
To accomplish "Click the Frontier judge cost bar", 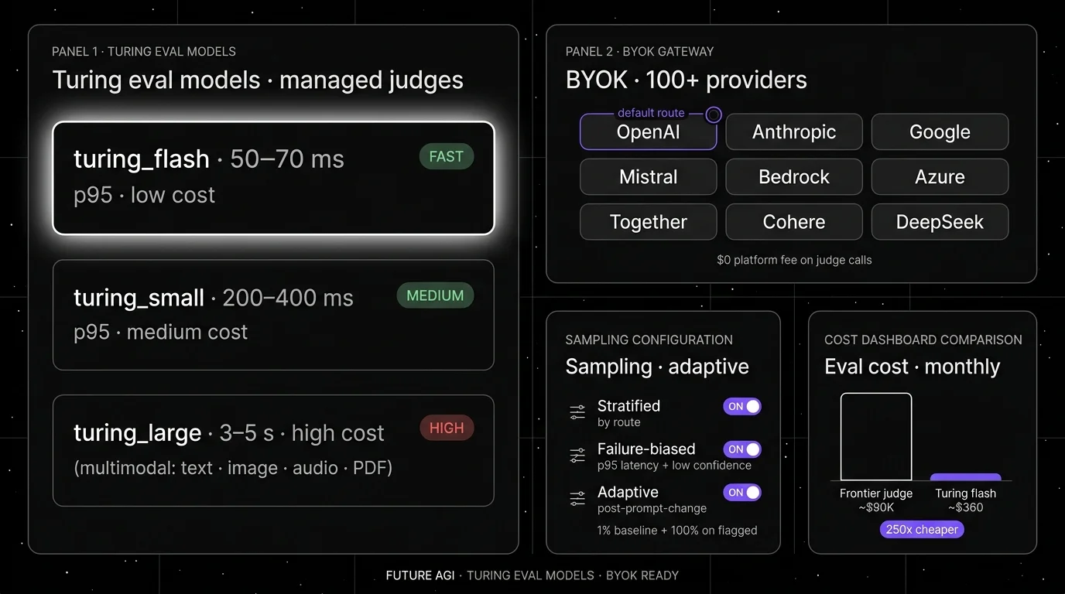I will click(876, 437).
